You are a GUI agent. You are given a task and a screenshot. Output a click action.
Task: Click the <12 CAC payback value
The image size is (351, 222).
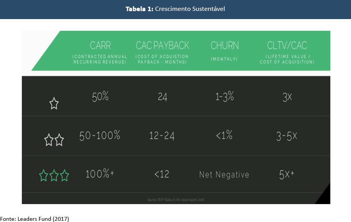162,174
